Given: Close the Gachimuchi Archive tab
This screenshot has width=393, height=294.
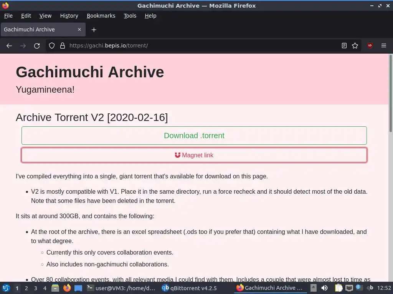Looking at the screenshot, I should [x=79, y=29].
